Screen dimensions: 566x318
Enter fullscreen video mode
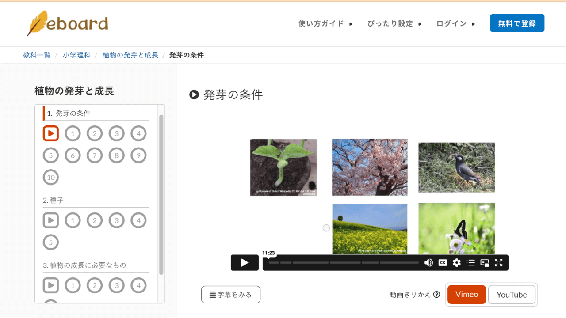click(499, 263)
